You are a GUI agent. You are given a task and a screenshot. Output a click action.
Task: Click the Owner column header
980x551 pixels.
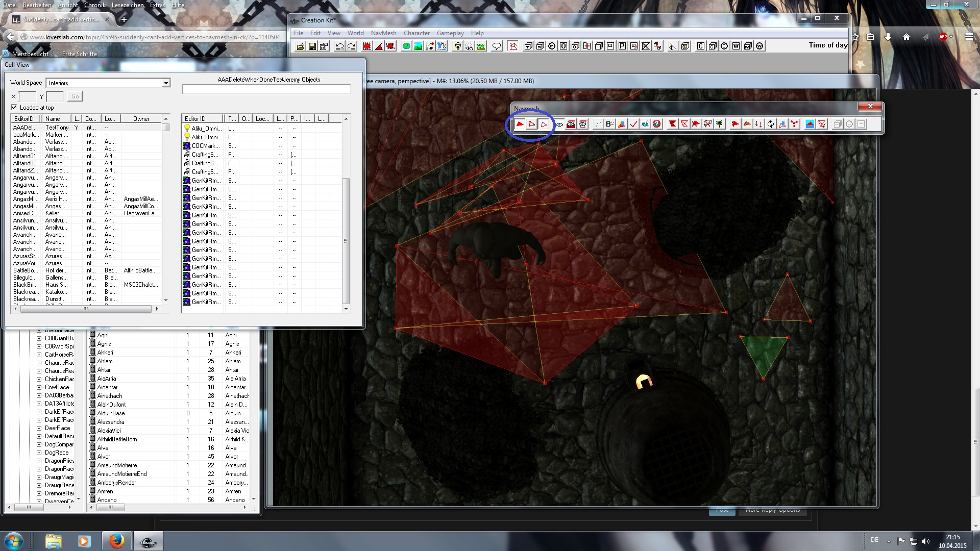(141, 119)
